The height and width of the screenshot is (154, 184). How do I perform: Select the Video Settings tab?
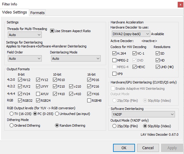(x=14, y=12)
